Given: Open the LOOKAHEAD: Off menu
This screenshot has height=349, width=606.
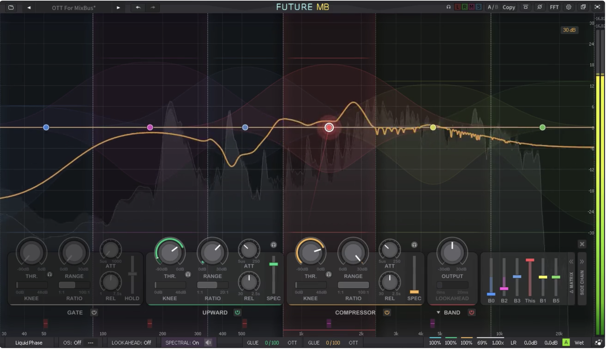Looking at the screenshot, I should click(x=131, y=343).
